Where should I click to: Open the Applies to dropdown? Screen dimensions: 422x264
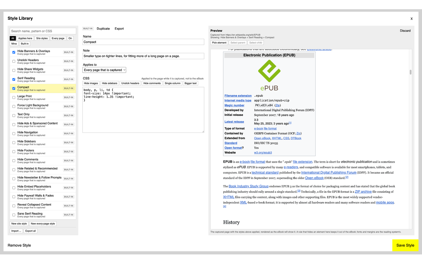click(x=105, y=70)
